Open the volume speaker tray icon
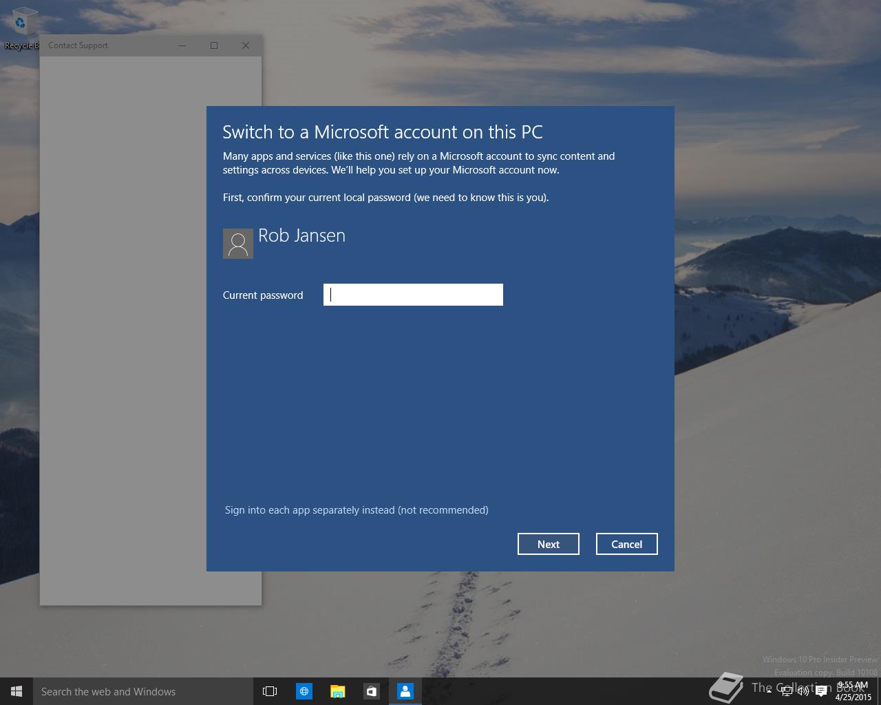Image resolution: width=881 pixels, height=705 pixels. (x=803, y=691)
